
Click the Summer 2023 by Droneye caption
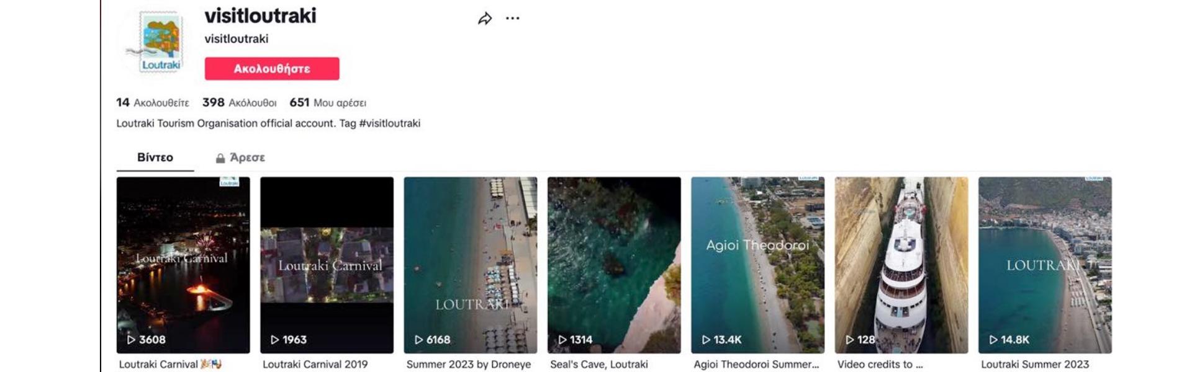click(x=468, y=365)
